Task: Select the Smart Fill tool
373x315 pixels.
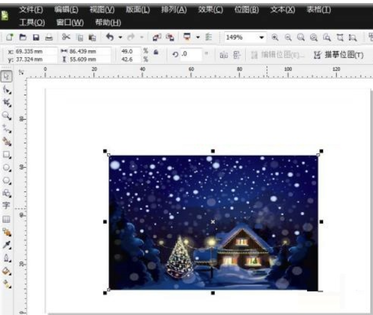Action: (7, 142)
